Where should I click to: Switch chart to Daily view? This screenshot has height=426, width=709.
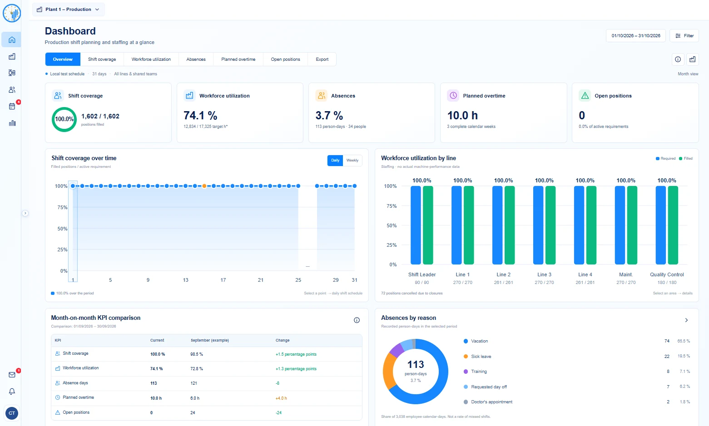pos(335,160)
